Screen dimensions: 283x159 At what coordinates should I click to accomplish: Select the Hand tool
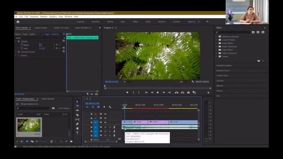coord(77,129)
